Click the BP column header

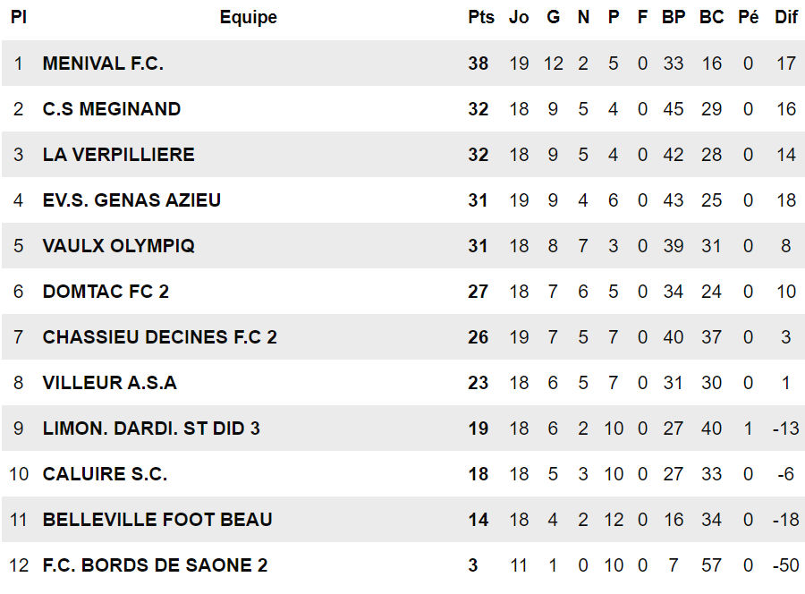[x=674, y=17]
